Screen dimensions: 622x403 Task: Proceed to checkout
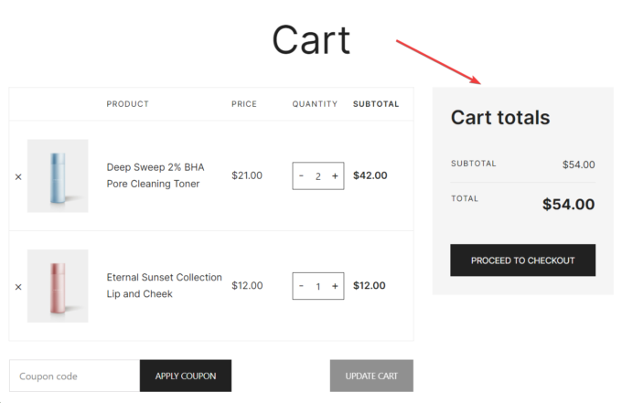pyautogui.click(x=523, y=260)
